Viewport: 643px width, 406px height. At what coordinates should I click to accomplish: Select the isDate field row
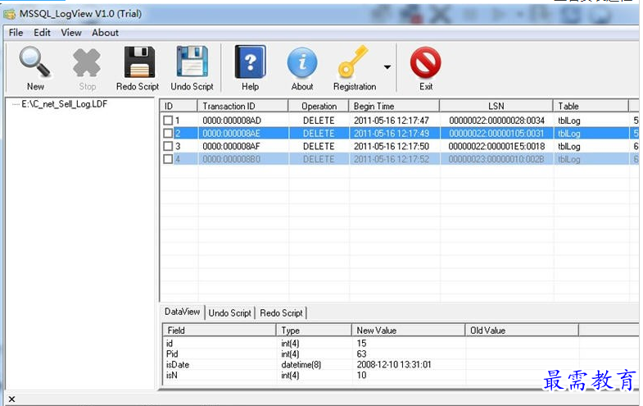tap(401, 364)
